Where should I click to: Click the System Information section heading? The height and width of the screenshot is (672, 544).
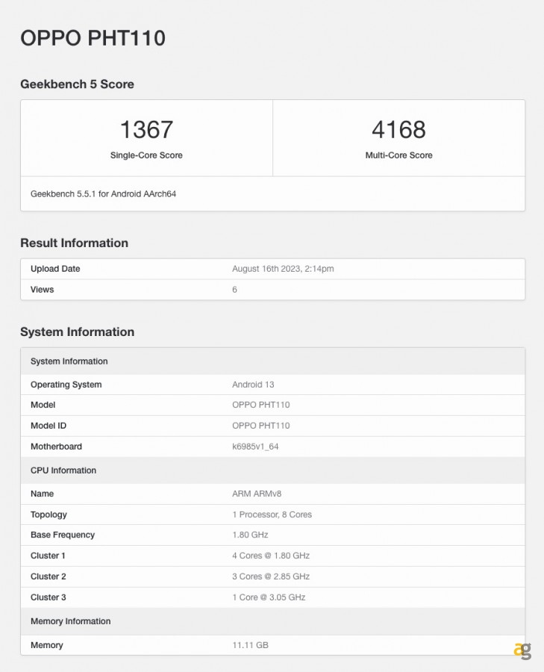[77, 332]
